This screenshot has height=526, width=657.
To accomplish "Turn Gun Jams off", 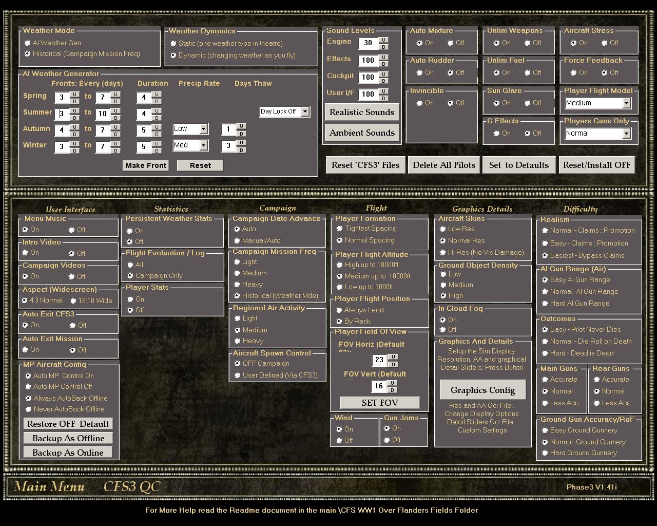I will [387, 440].
